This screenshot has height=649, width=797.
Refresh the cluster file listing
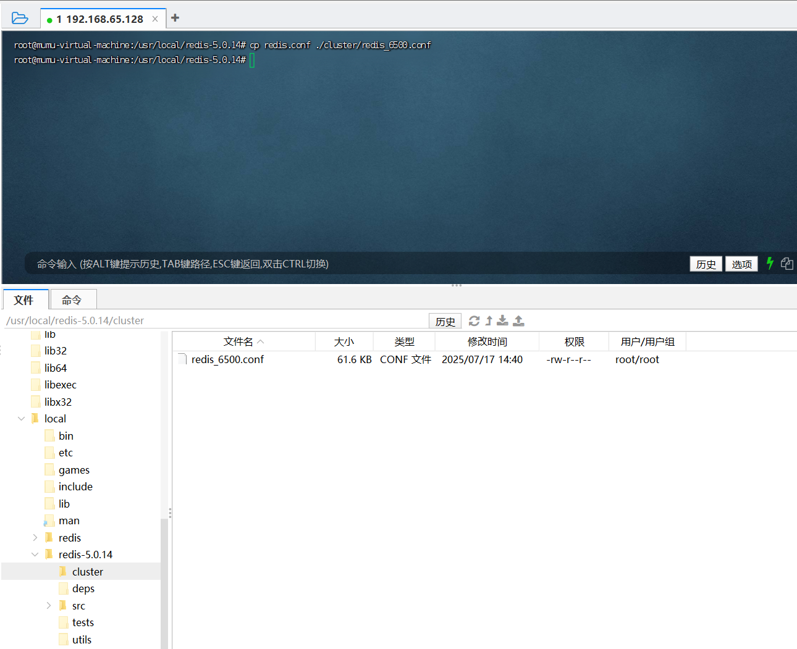click(474, 320)
